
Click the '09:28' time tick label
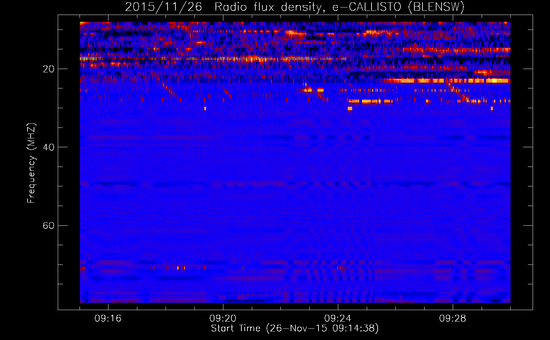(453, 319)
